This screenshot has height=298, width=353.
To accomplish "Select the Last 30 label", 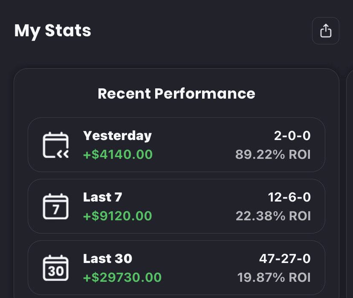I will click(107, 259).
